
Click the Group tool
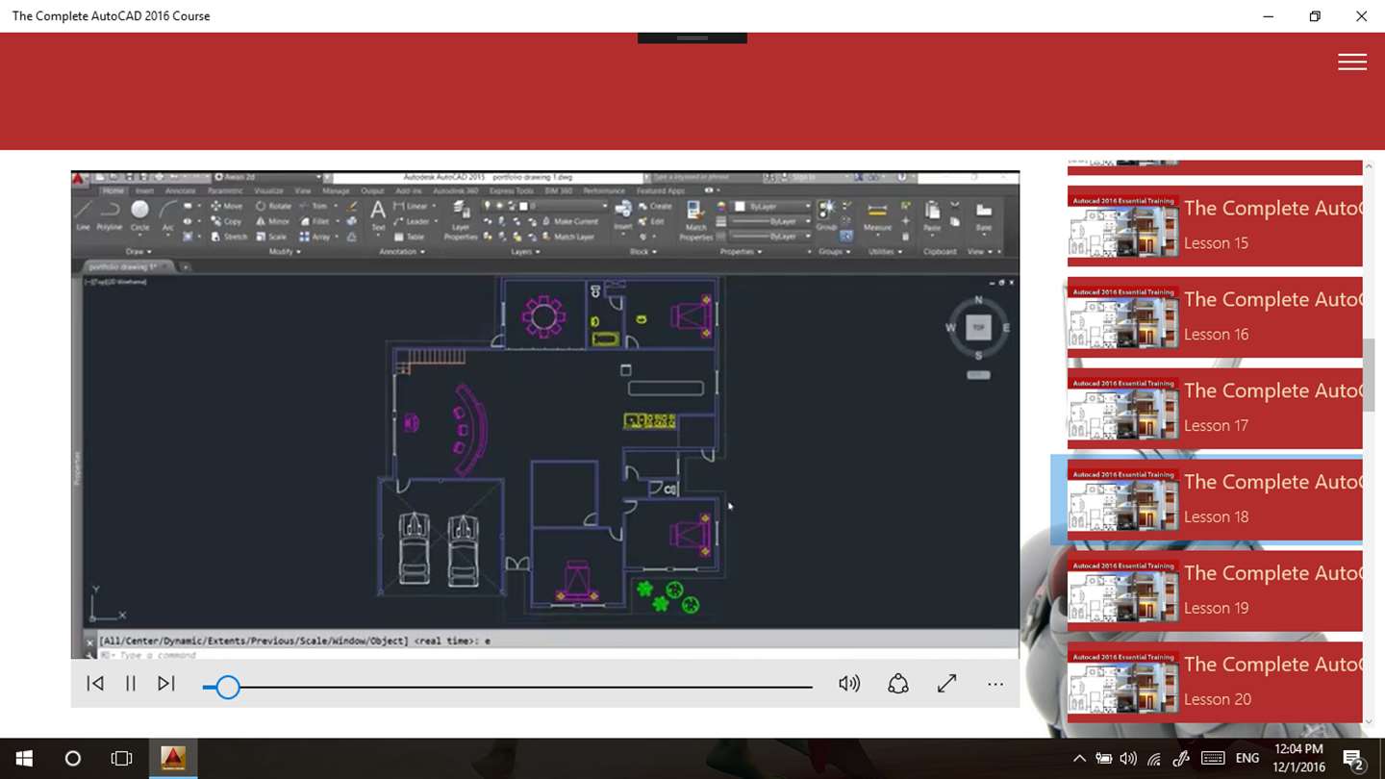tap(826, 215)
